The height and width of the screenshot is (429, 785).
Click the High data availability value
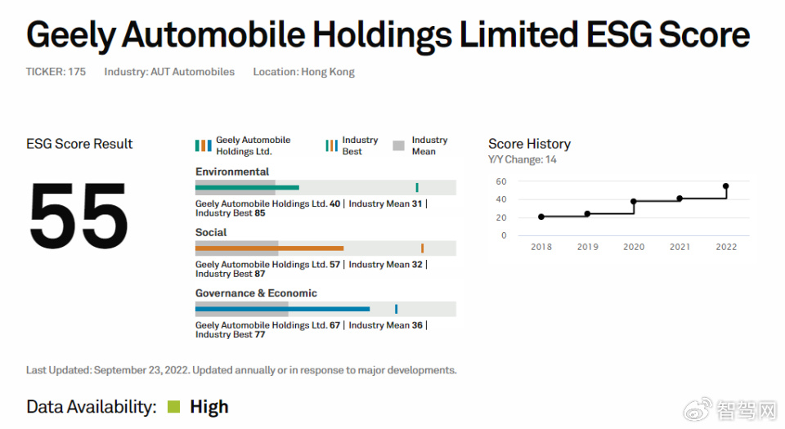tap(209, 408)
